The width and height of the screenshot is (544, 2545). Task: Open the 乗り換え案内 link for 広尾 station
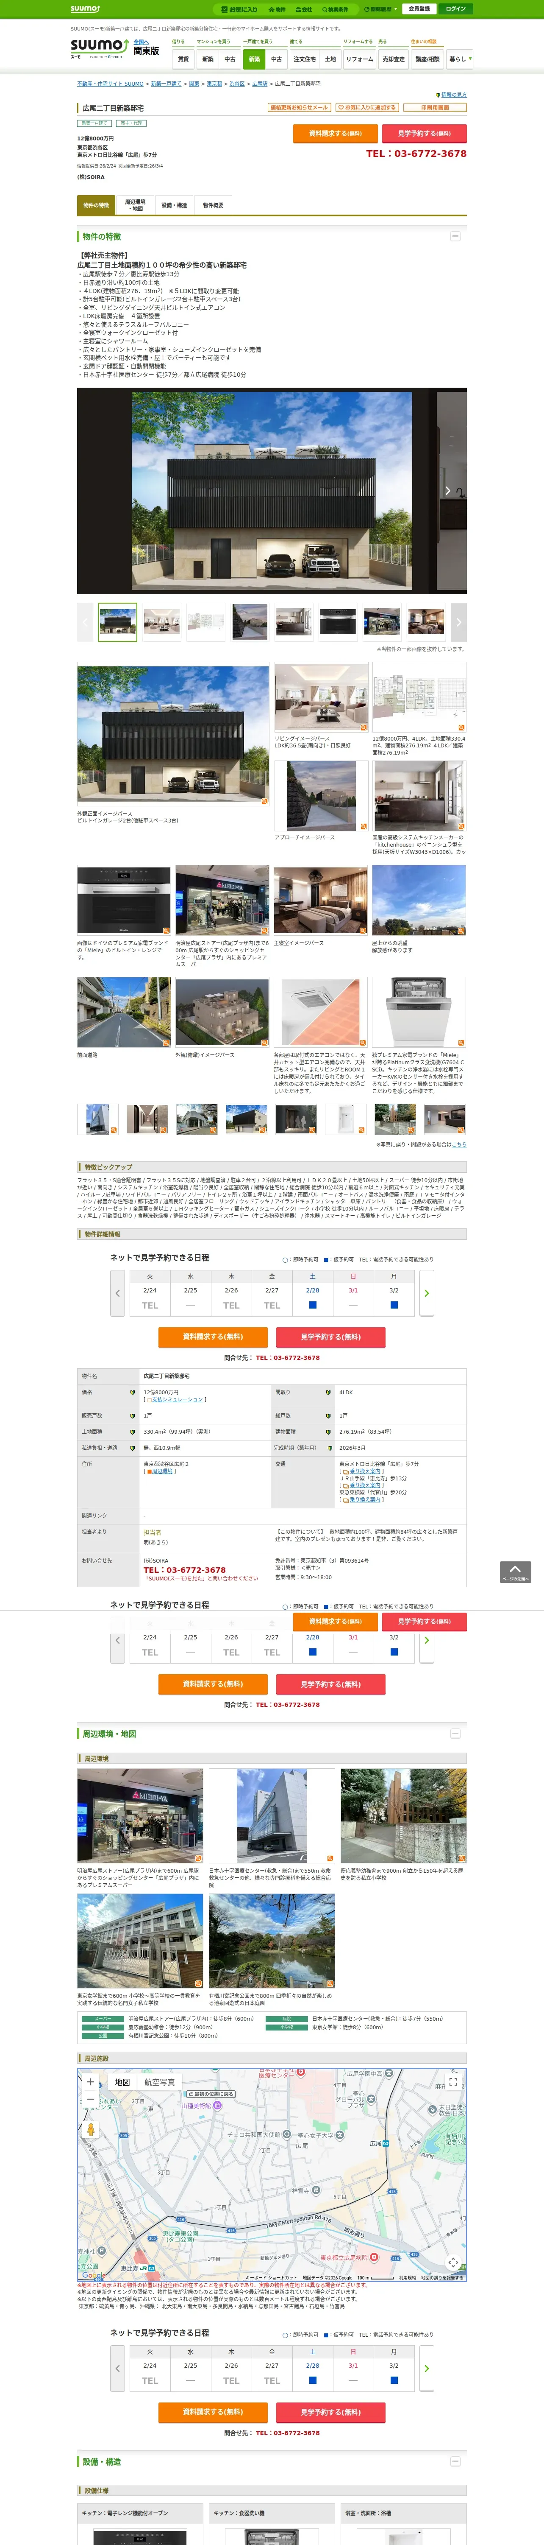click(364, 1472)
